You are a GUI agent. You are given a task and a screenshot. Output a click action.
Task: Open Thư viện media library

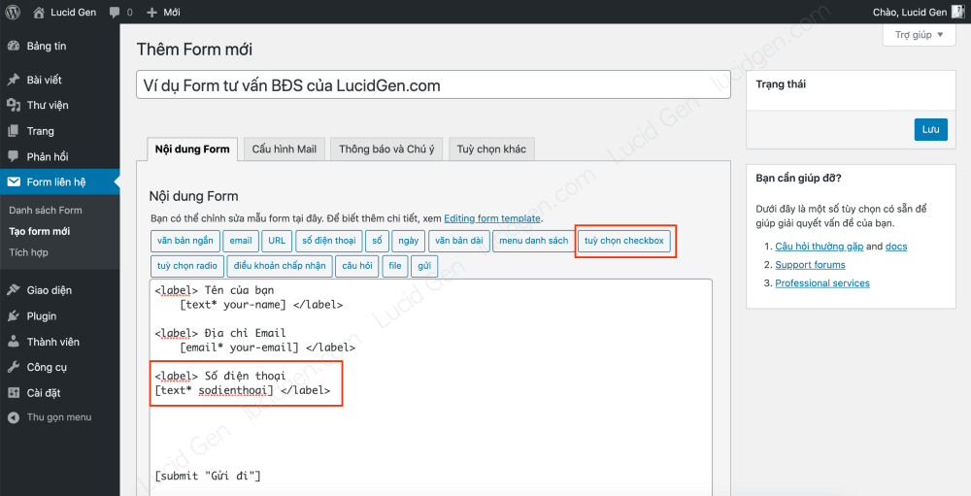pyautogui.click(x=47, y=105)
